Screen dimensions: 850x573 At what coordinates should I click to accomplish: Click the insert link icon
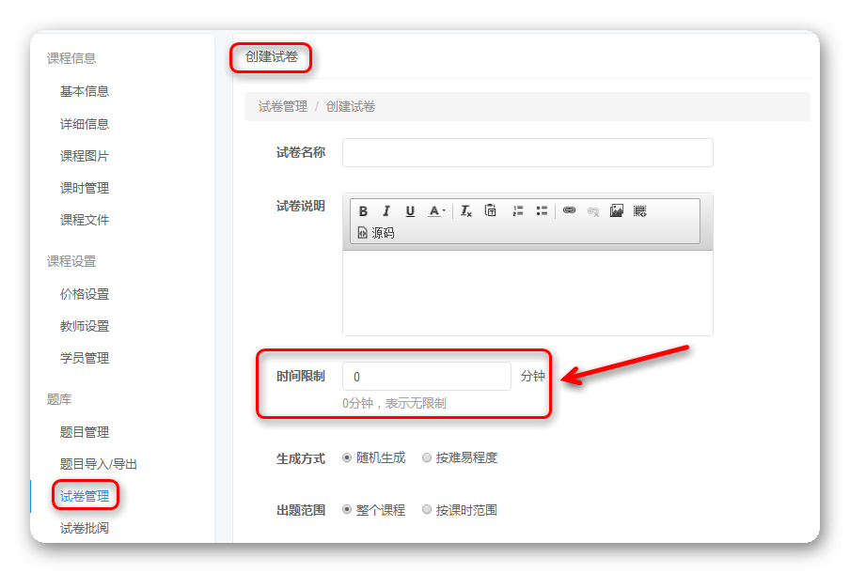tap(569, 211)
